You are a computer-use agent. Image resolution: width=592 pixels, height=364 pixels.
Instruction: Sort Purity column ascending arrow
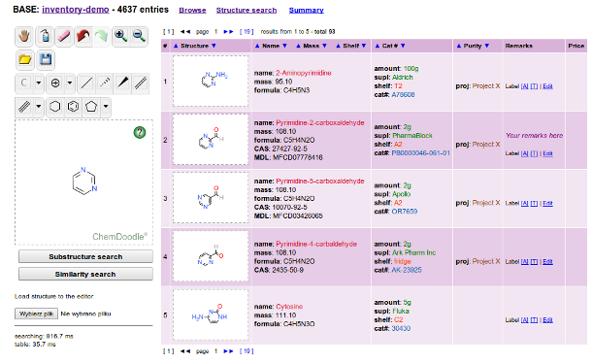pyautogui.click(x=459, y=46)
